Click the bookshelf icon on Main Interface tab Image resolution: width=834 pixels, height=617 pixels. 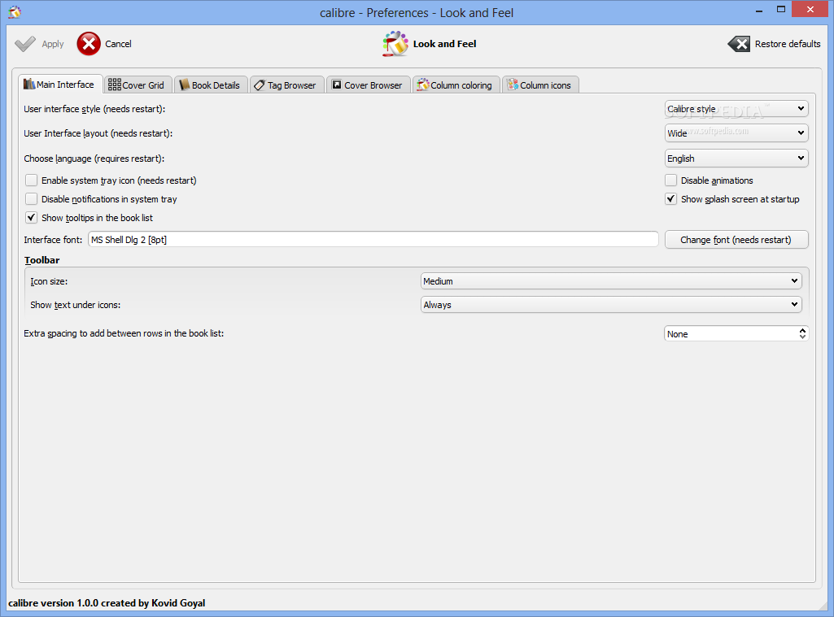pos(29,84)
